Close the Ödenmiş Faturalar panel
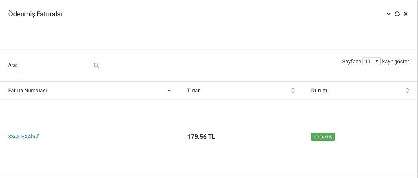This screenshot has width=418, height=178. point(406,14)
